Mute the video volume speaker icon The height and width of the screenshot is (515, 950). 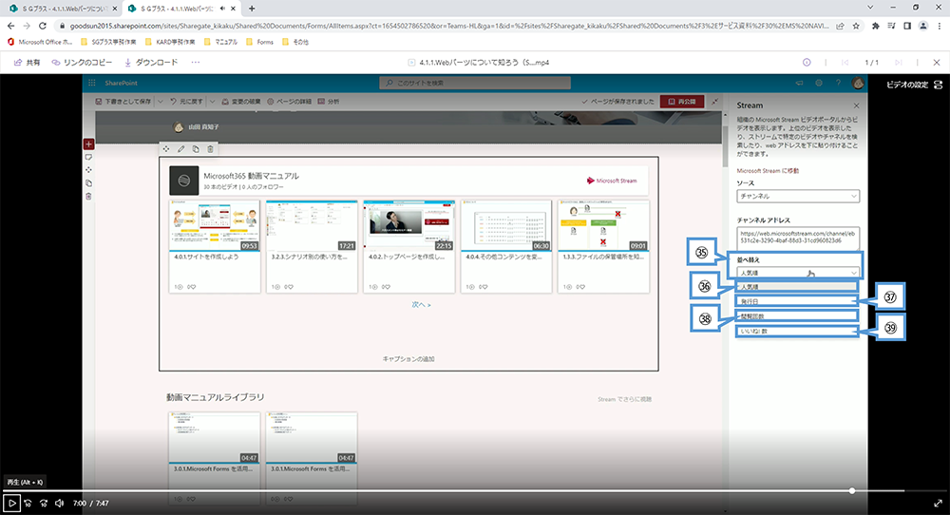point(59,503)
